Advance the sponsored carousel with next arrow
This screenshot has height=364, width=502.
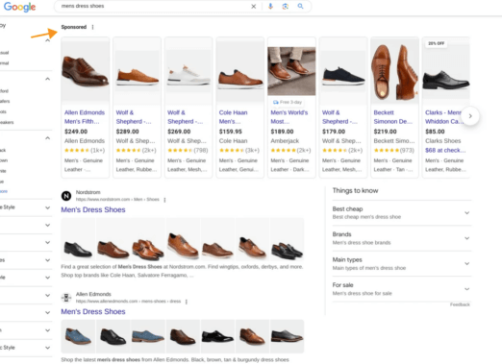pyautogui.click(x=470, y=116)
